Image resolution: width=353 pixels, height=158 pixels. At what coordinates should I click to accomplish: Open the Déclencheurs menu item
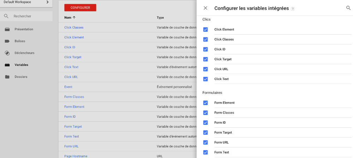(x=25, y=53)
